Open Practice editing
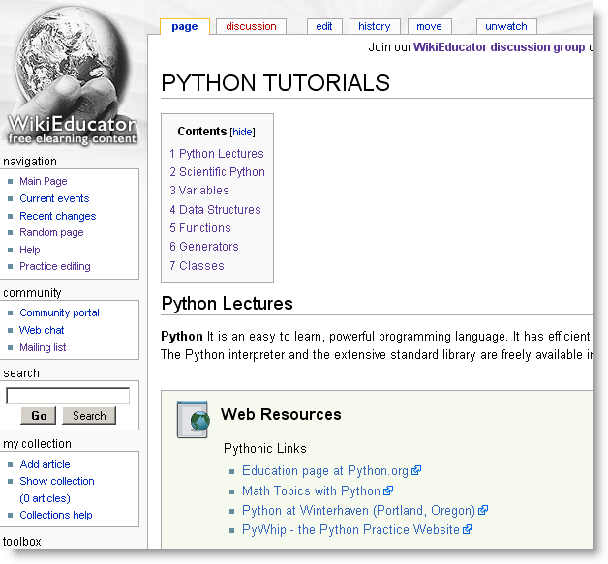This screenshot has height=564, width=608. 54,266
